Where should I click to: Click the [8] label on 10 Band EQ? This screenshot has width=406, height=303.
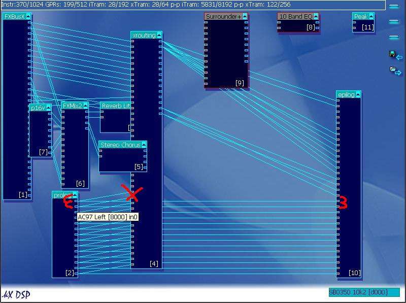pos(311,27)
